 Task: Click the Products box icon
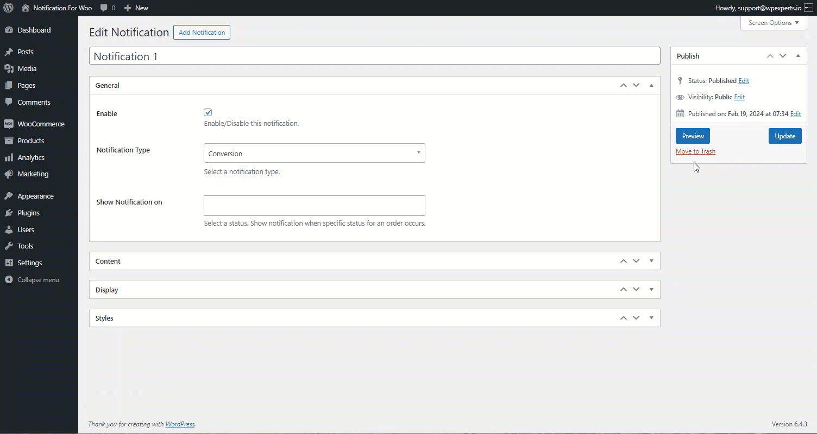click(x=9, y=141)
